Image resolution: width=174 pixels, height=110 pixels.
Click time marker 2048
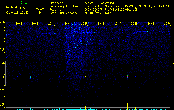[x=134, y=23]
